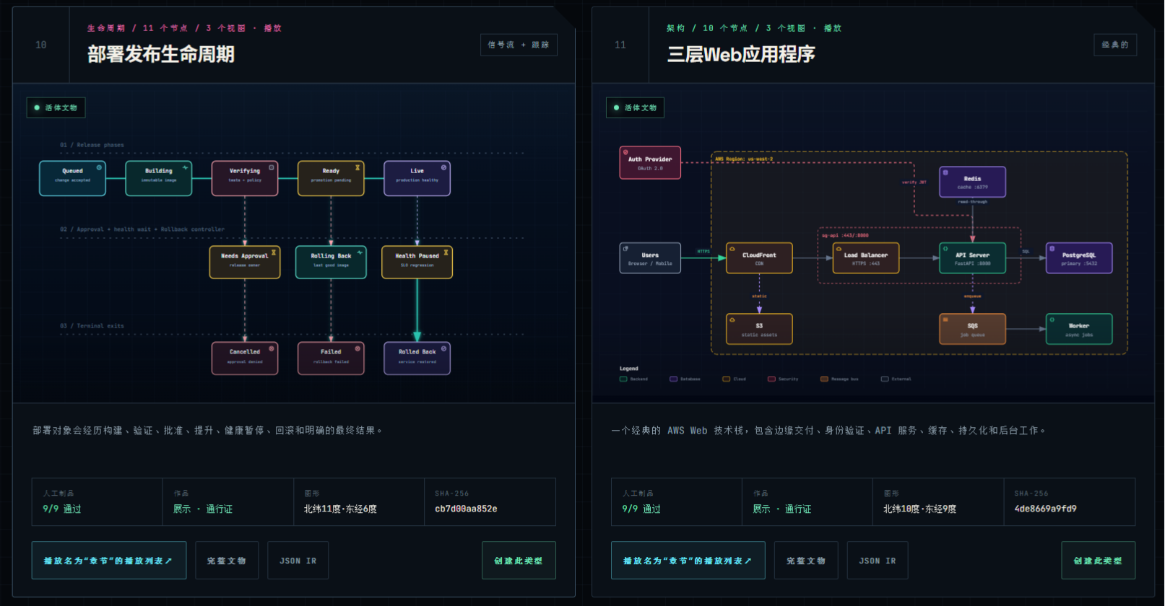Click 创建此类型 on three-tier Web app card
This screenshot has width=1165, height=606.
coord(1098,561)
